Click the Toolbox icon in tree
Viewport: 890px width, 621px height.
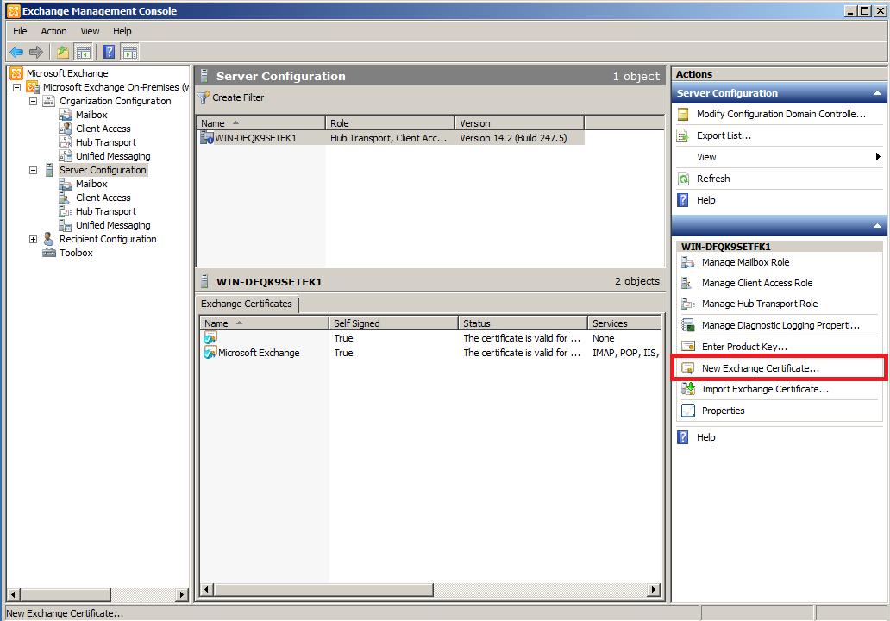pos(49,253)
